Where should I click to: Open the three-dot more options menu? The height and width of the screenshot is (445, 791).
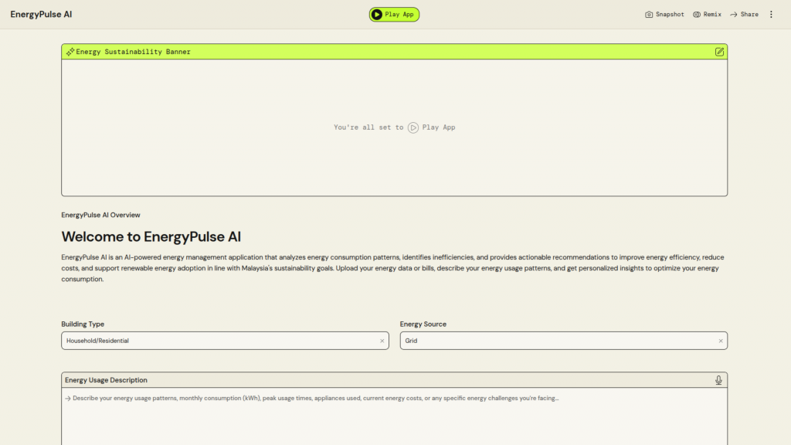[x=770, y=15]
